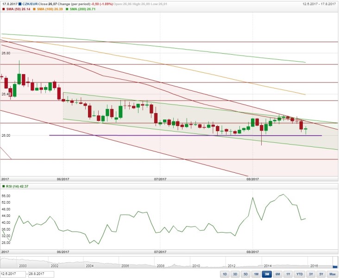Click the start date field 12.5.2017
The height and width of the screenshot is (278, 339).
13,274
